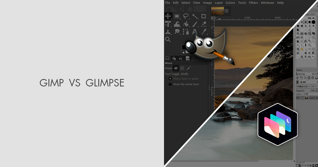
Task: Select the Paths tool
Action: [x=186, y=32]
